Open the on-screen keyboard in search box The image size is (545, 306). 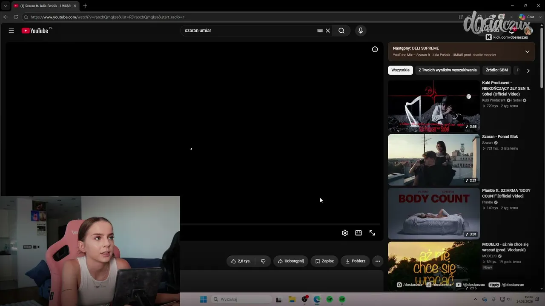320,31
